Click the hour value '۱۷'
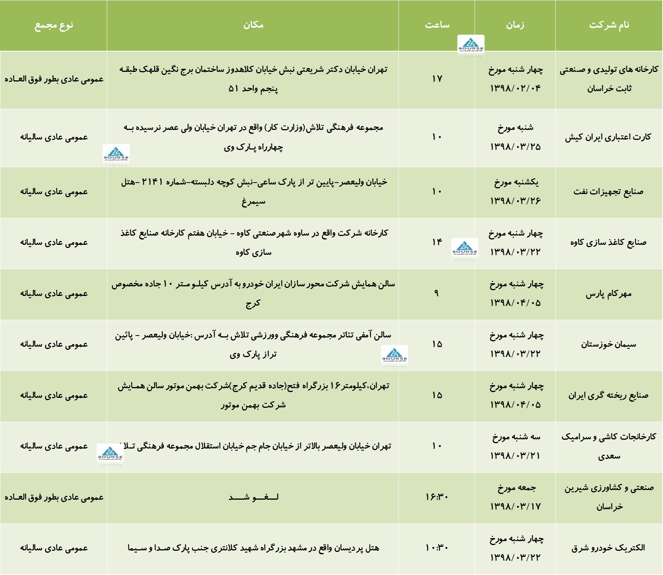Image resolution: width=663 pixels, height=575 pixels. click(x=437, y=79)
